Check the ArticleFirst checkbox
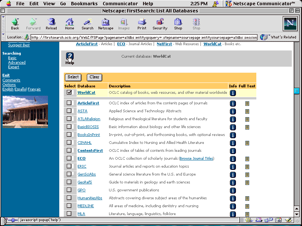 tap(69, 103)
